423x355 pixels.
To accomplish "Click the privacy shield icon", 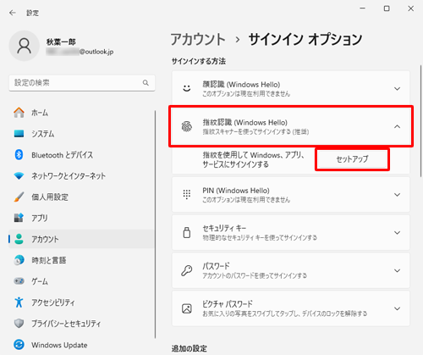I will pos(19,324).
